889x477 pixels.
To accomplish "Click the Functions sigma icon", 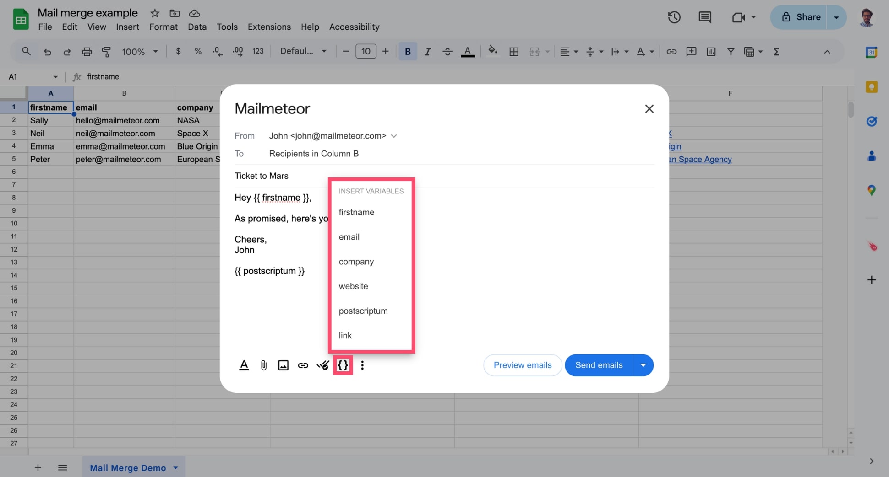I will coord(776,52).
